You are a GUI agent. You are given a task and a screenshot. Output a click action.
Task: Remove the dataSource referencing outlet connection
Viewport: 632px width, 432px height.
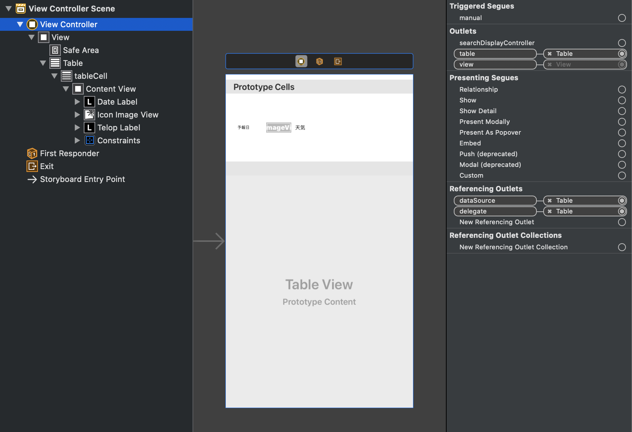(550, 201)
